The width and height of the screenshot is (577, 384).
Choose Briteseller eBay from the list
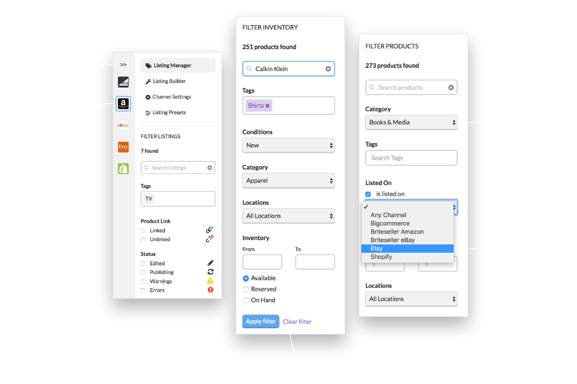(x=407, y=240)
